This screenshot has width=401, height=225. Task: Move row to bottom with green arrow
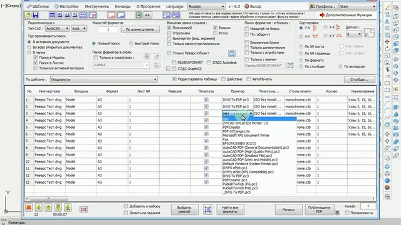(68, 207)
